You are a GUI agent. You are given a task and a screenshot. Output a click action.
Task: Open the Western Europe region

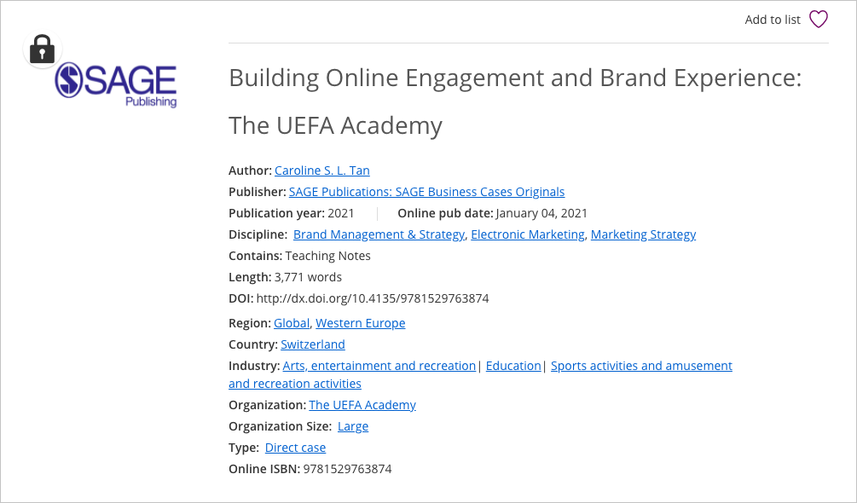(x=361, y=322)
